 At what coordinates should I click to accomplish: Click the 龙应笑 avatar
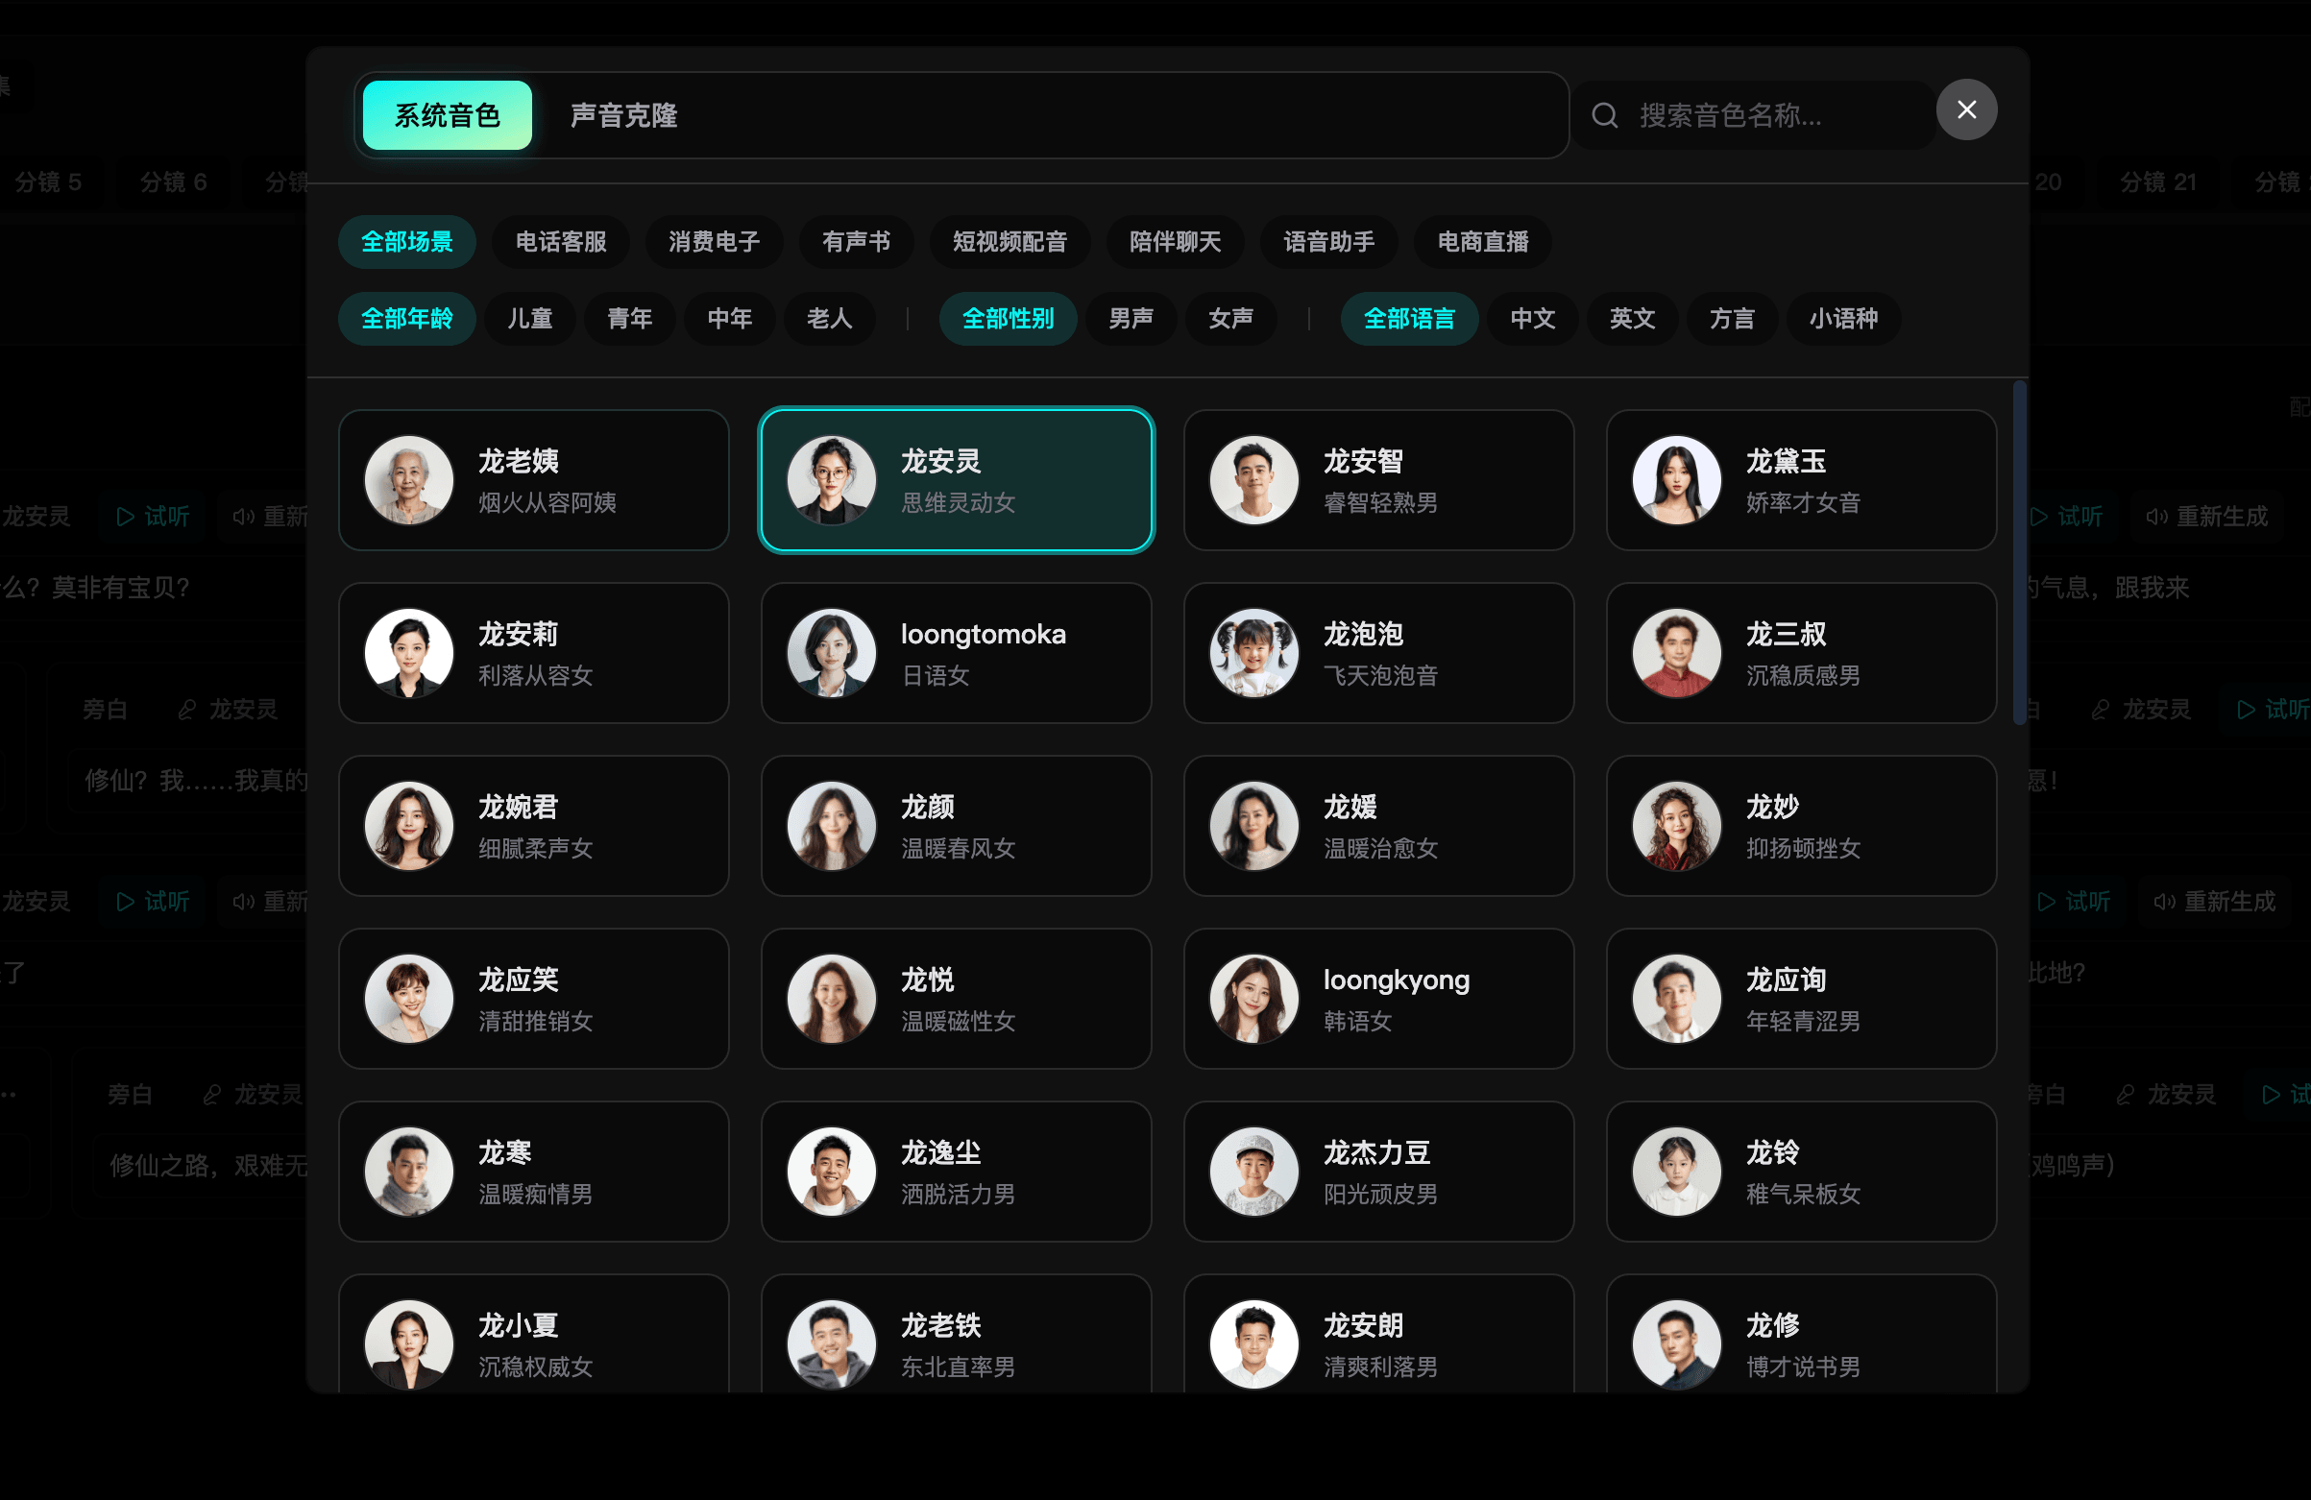click(409, 999)
